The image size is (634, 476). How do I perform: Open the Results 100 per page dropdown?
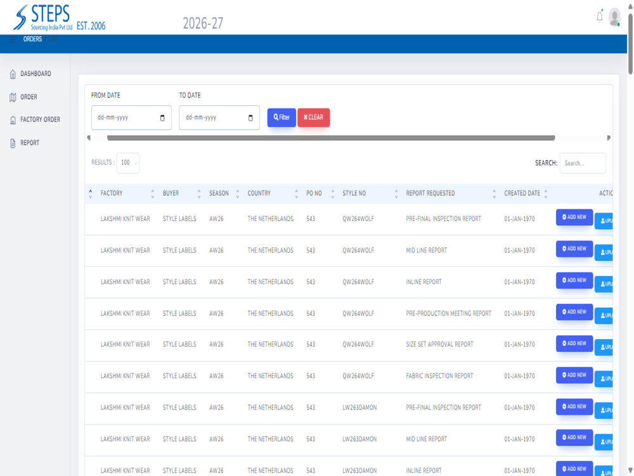click(x=128, y=162)
